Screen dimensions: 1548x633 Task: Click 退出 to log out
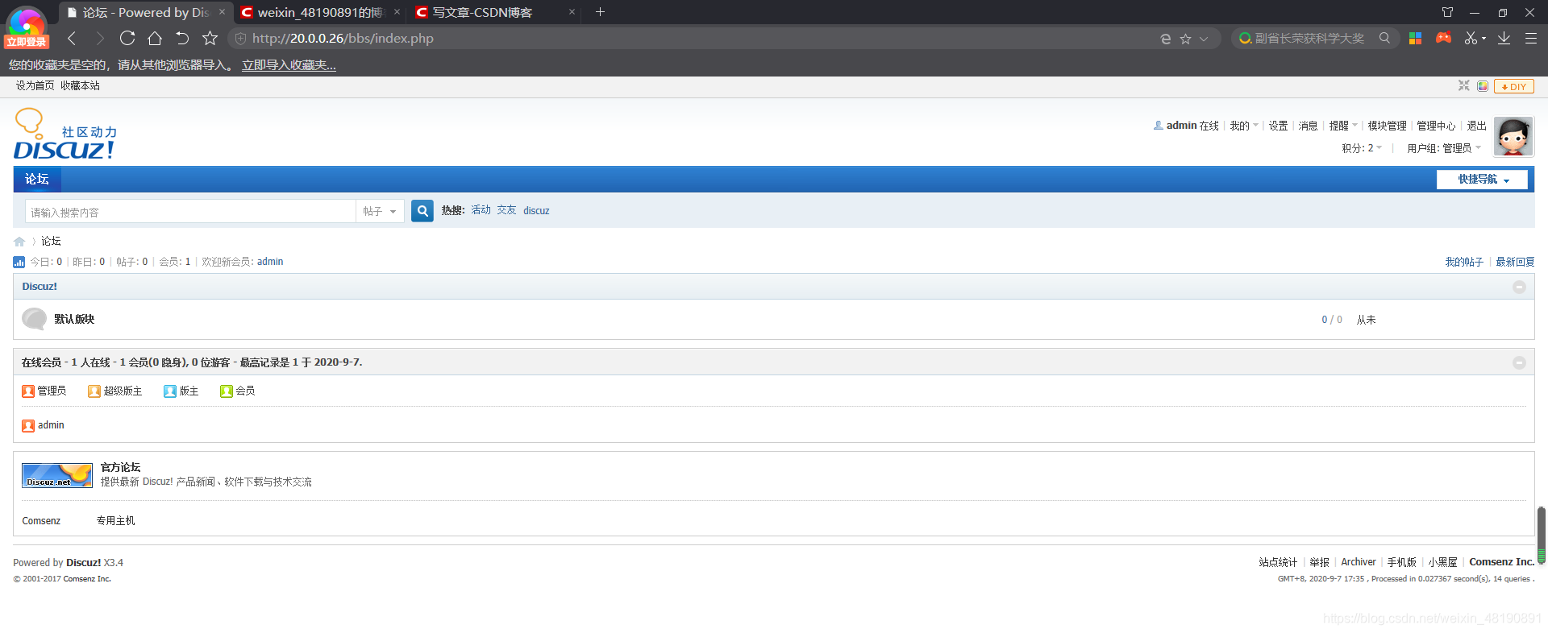[1476, 126]
